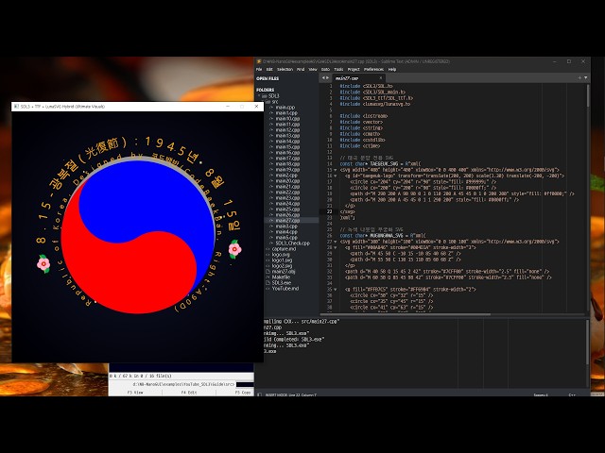The image size is (605, 453).
Task: Open Makefile in sidebar
Action: pyautogui.click(x=281, y=277)
